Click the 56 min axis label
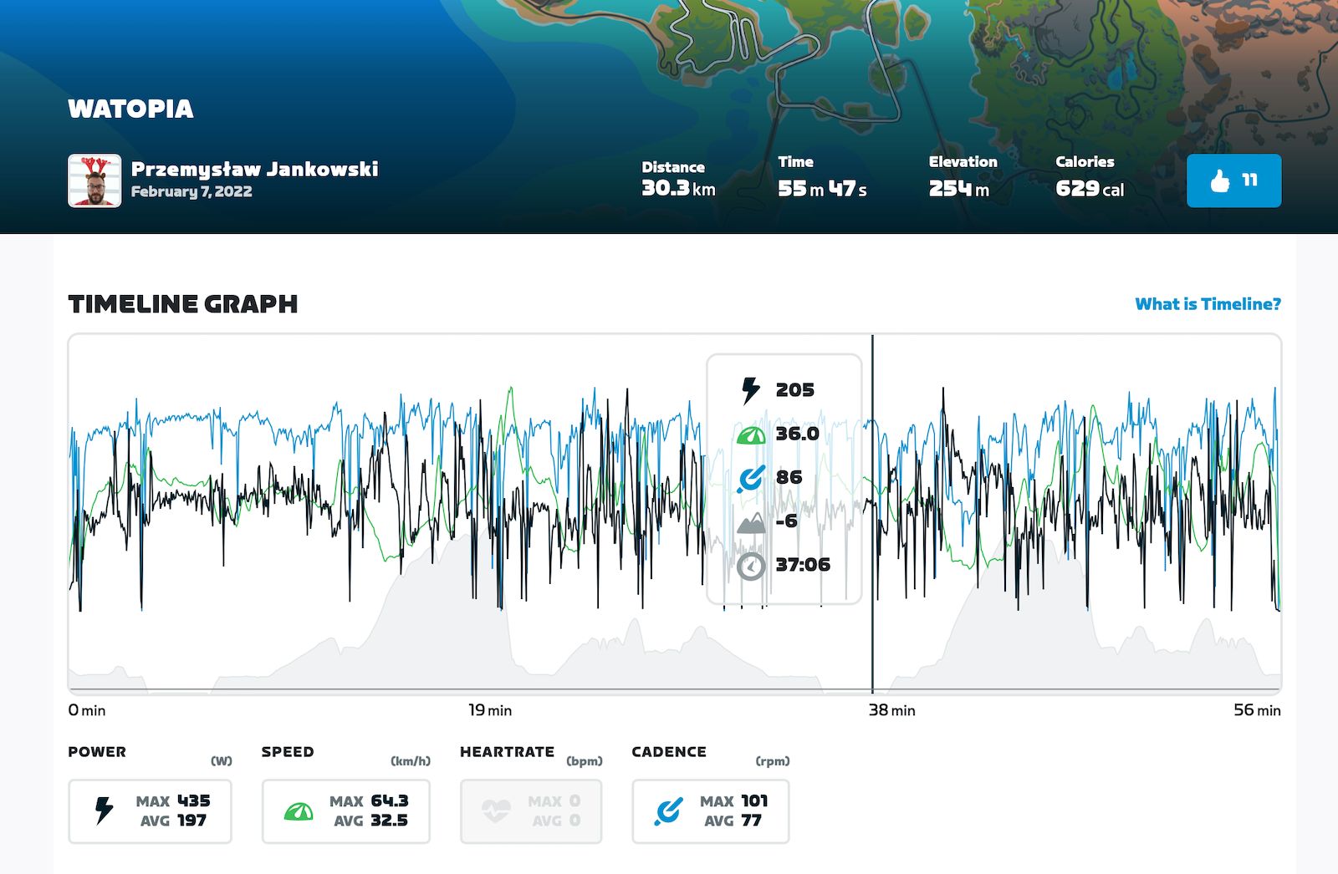Screen dimensions: 1338x874 coord(1257,710)
